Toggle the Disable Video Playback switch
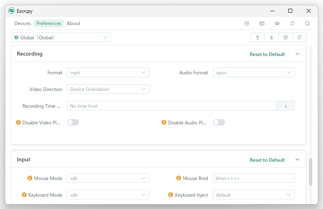The image size is (323, 209). tap(73, 122)
